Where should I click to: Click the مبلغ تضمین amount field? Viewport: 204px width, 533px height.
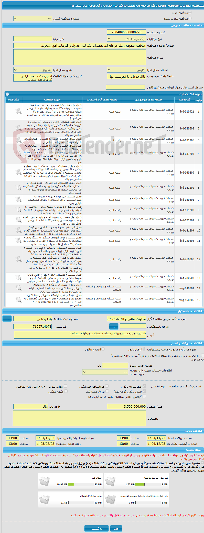pyautogui.click(x=126, y=406)
